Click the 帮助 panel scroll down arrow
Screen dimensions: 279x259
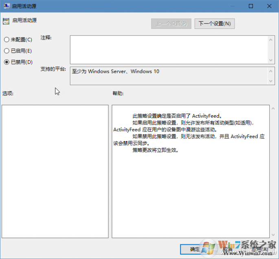(273, 235)
